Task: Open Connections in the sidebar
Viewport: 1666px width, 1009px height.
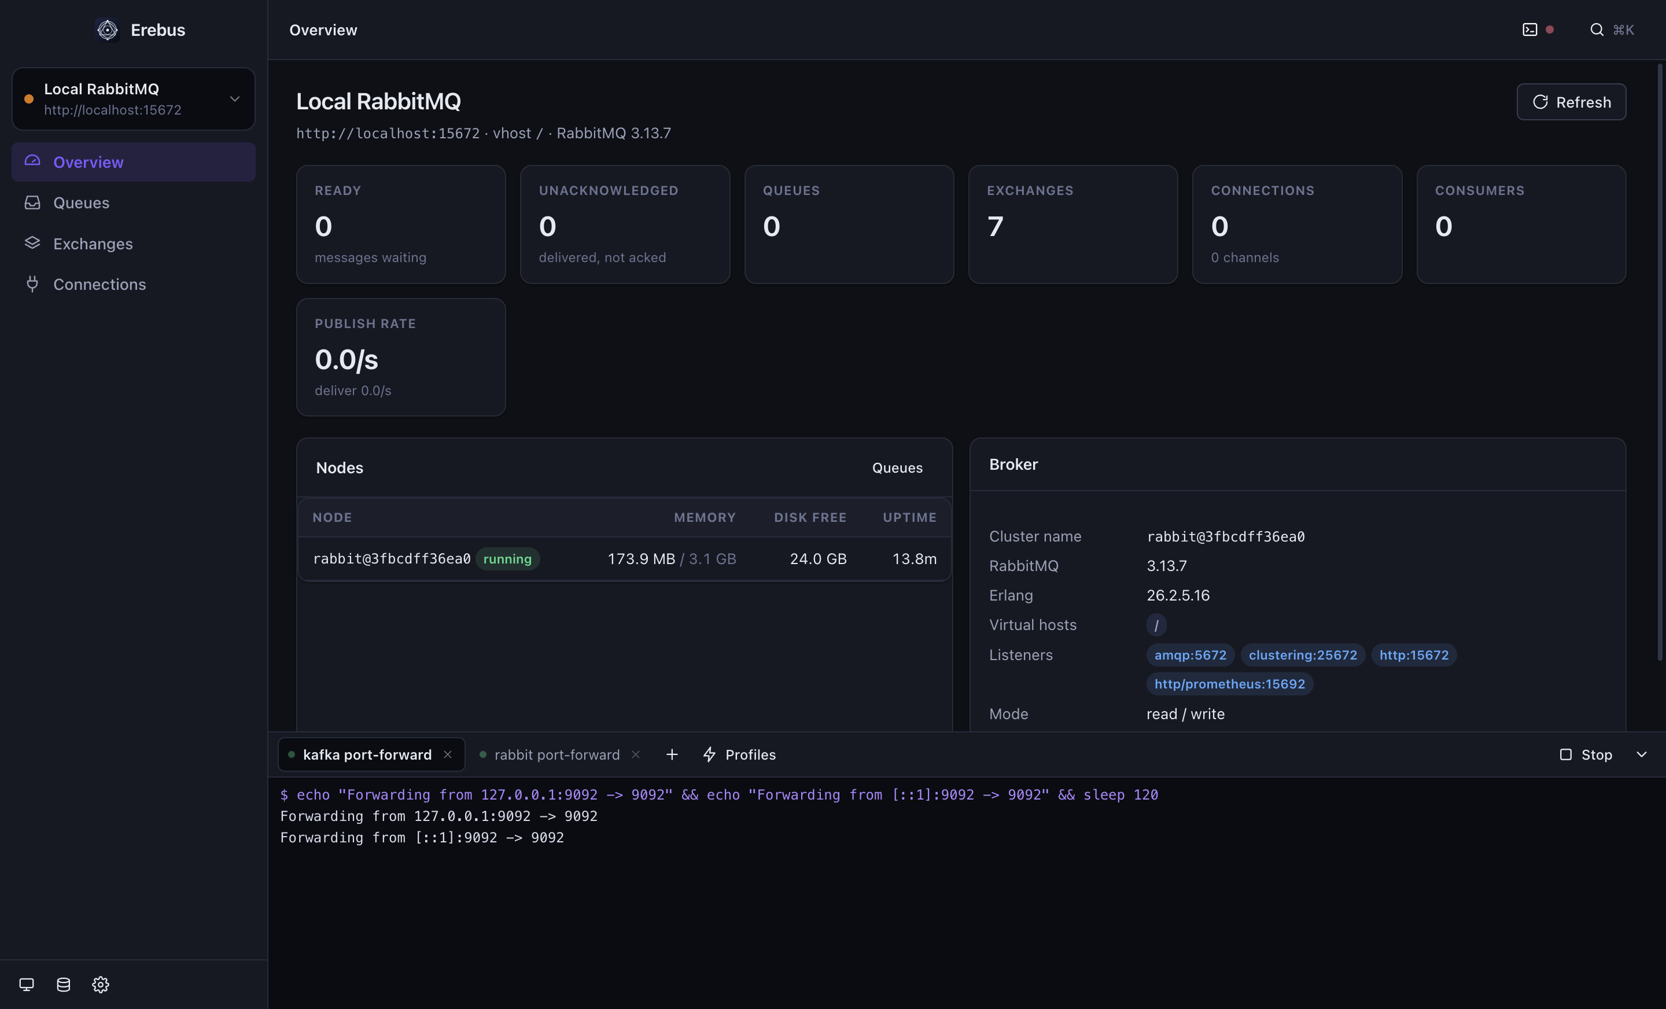Action: pyautogui.click(x=133, y=284)
